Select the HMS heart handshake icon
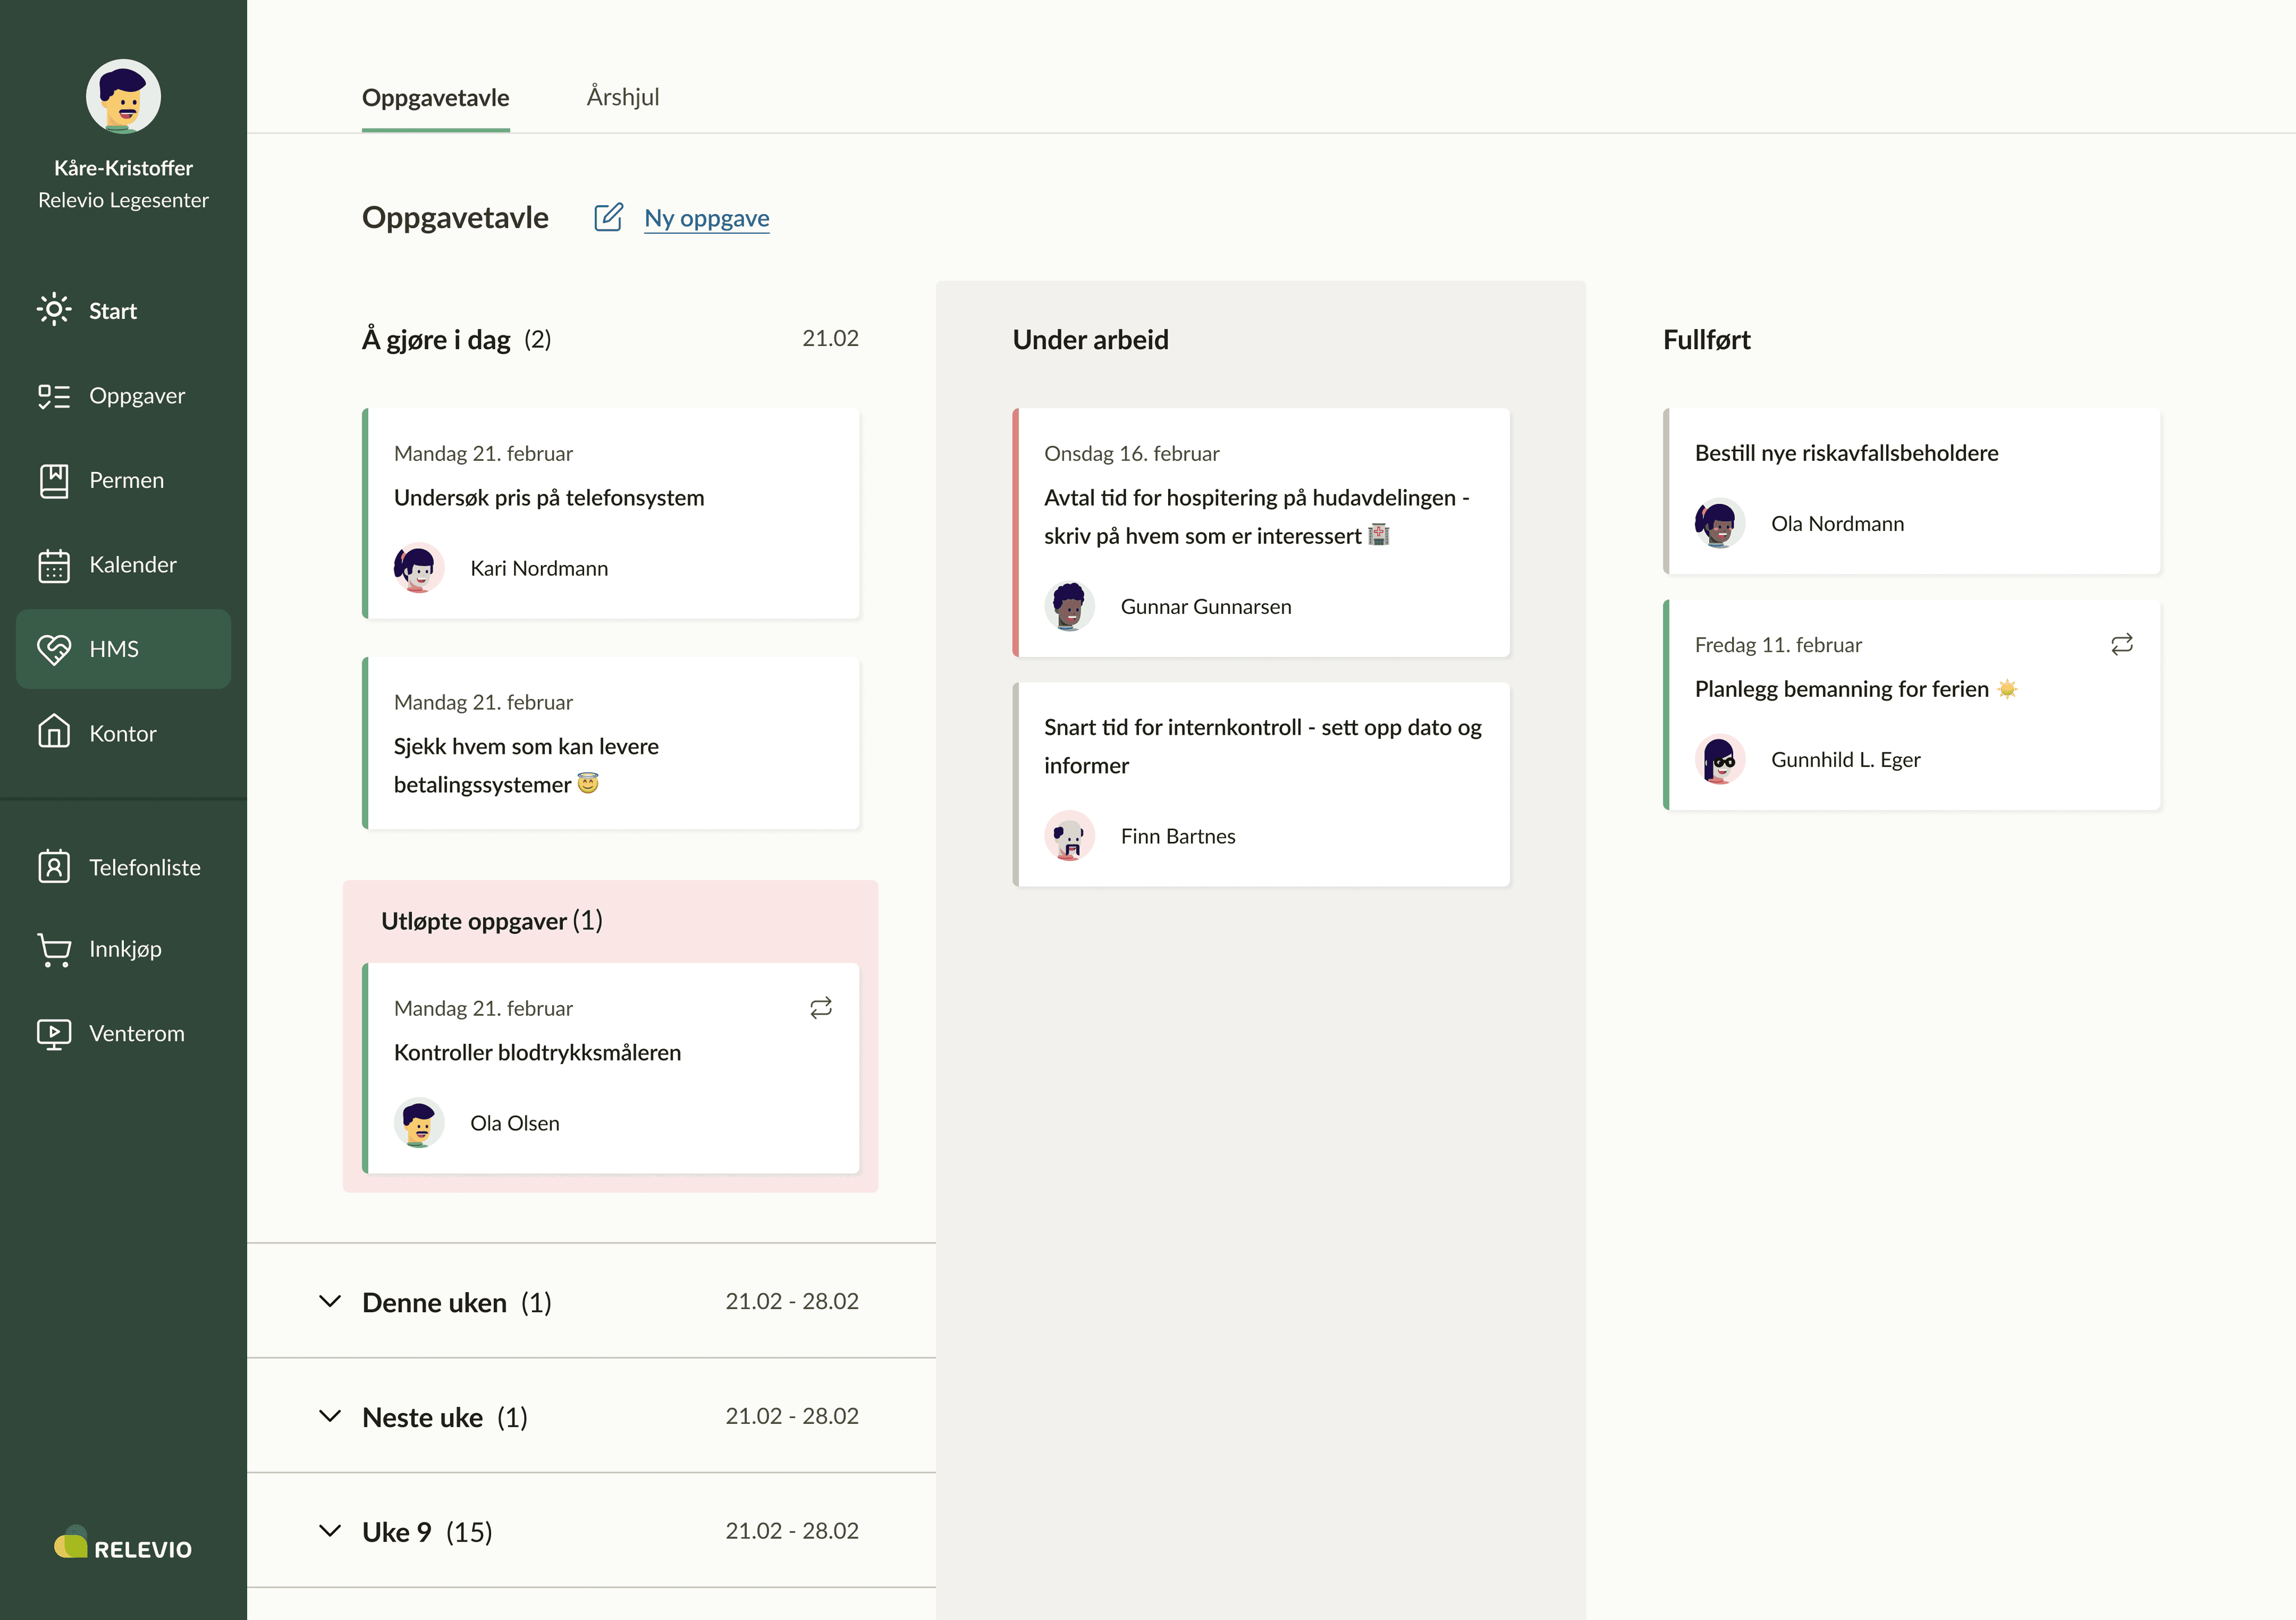 coord(54,649)
